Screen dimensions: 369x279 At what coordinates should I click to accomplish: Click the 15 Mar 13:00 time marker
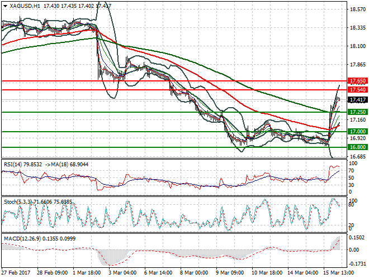339,273
